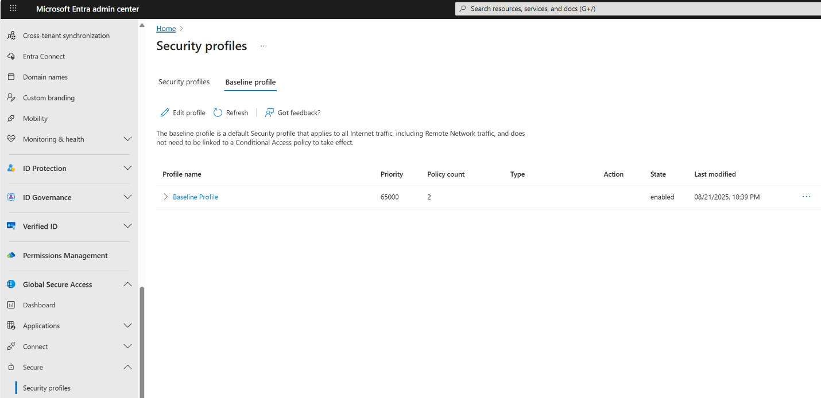The width and height of the screenshot is (821, 398).
Task: Click the Dashboard chart icon in sidebar
Action: coord(11,305)
